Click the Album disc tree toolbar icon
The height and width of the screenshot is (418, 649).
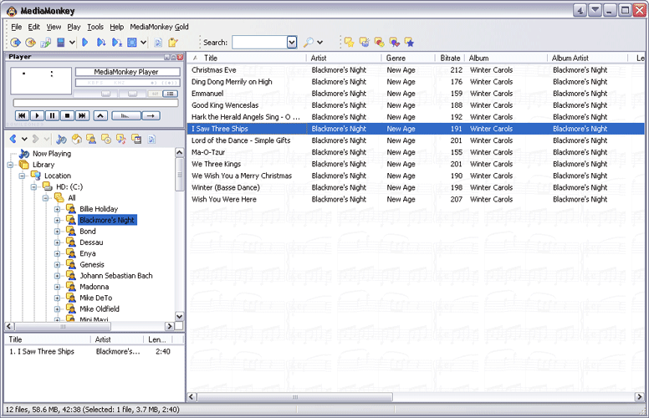coord(106,139)
